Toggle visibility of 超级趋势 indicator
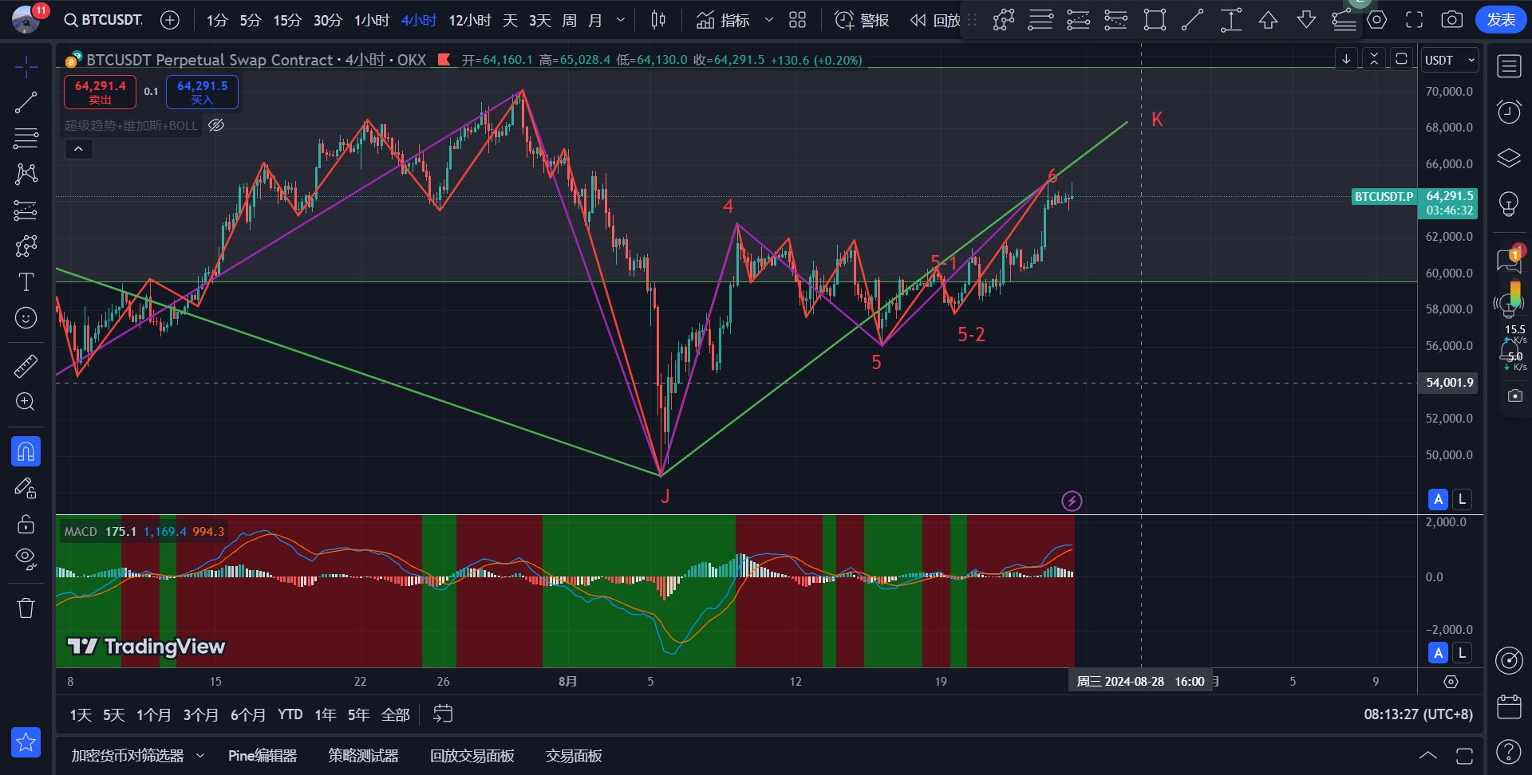 [216, 125]
